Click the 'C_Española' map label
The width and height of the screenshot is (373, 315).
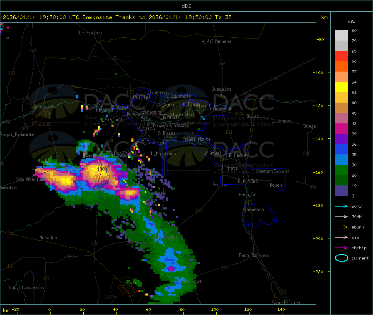click(179, 96)
